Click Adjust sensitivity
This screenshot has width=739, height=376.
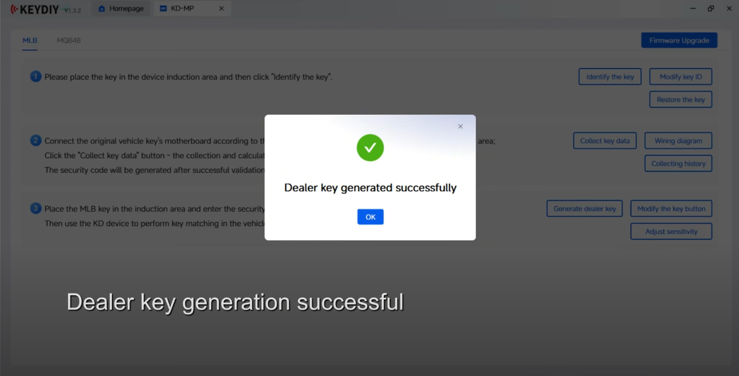pos(671,231)
